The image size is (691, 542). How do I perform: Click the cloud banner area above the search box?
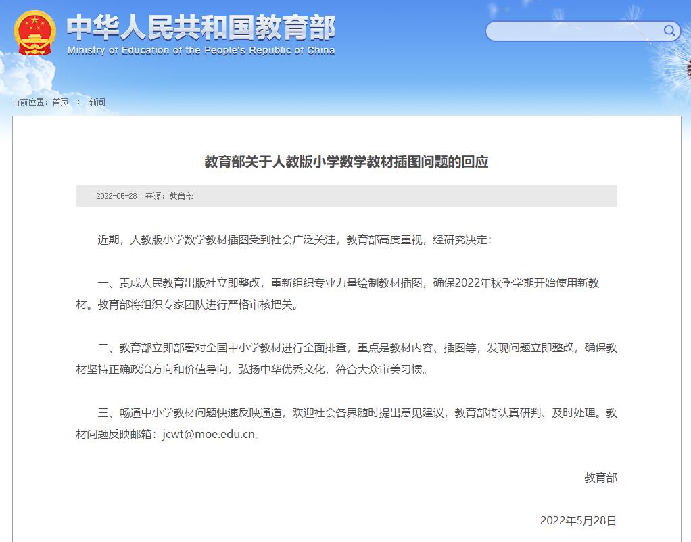click(581, 10)
